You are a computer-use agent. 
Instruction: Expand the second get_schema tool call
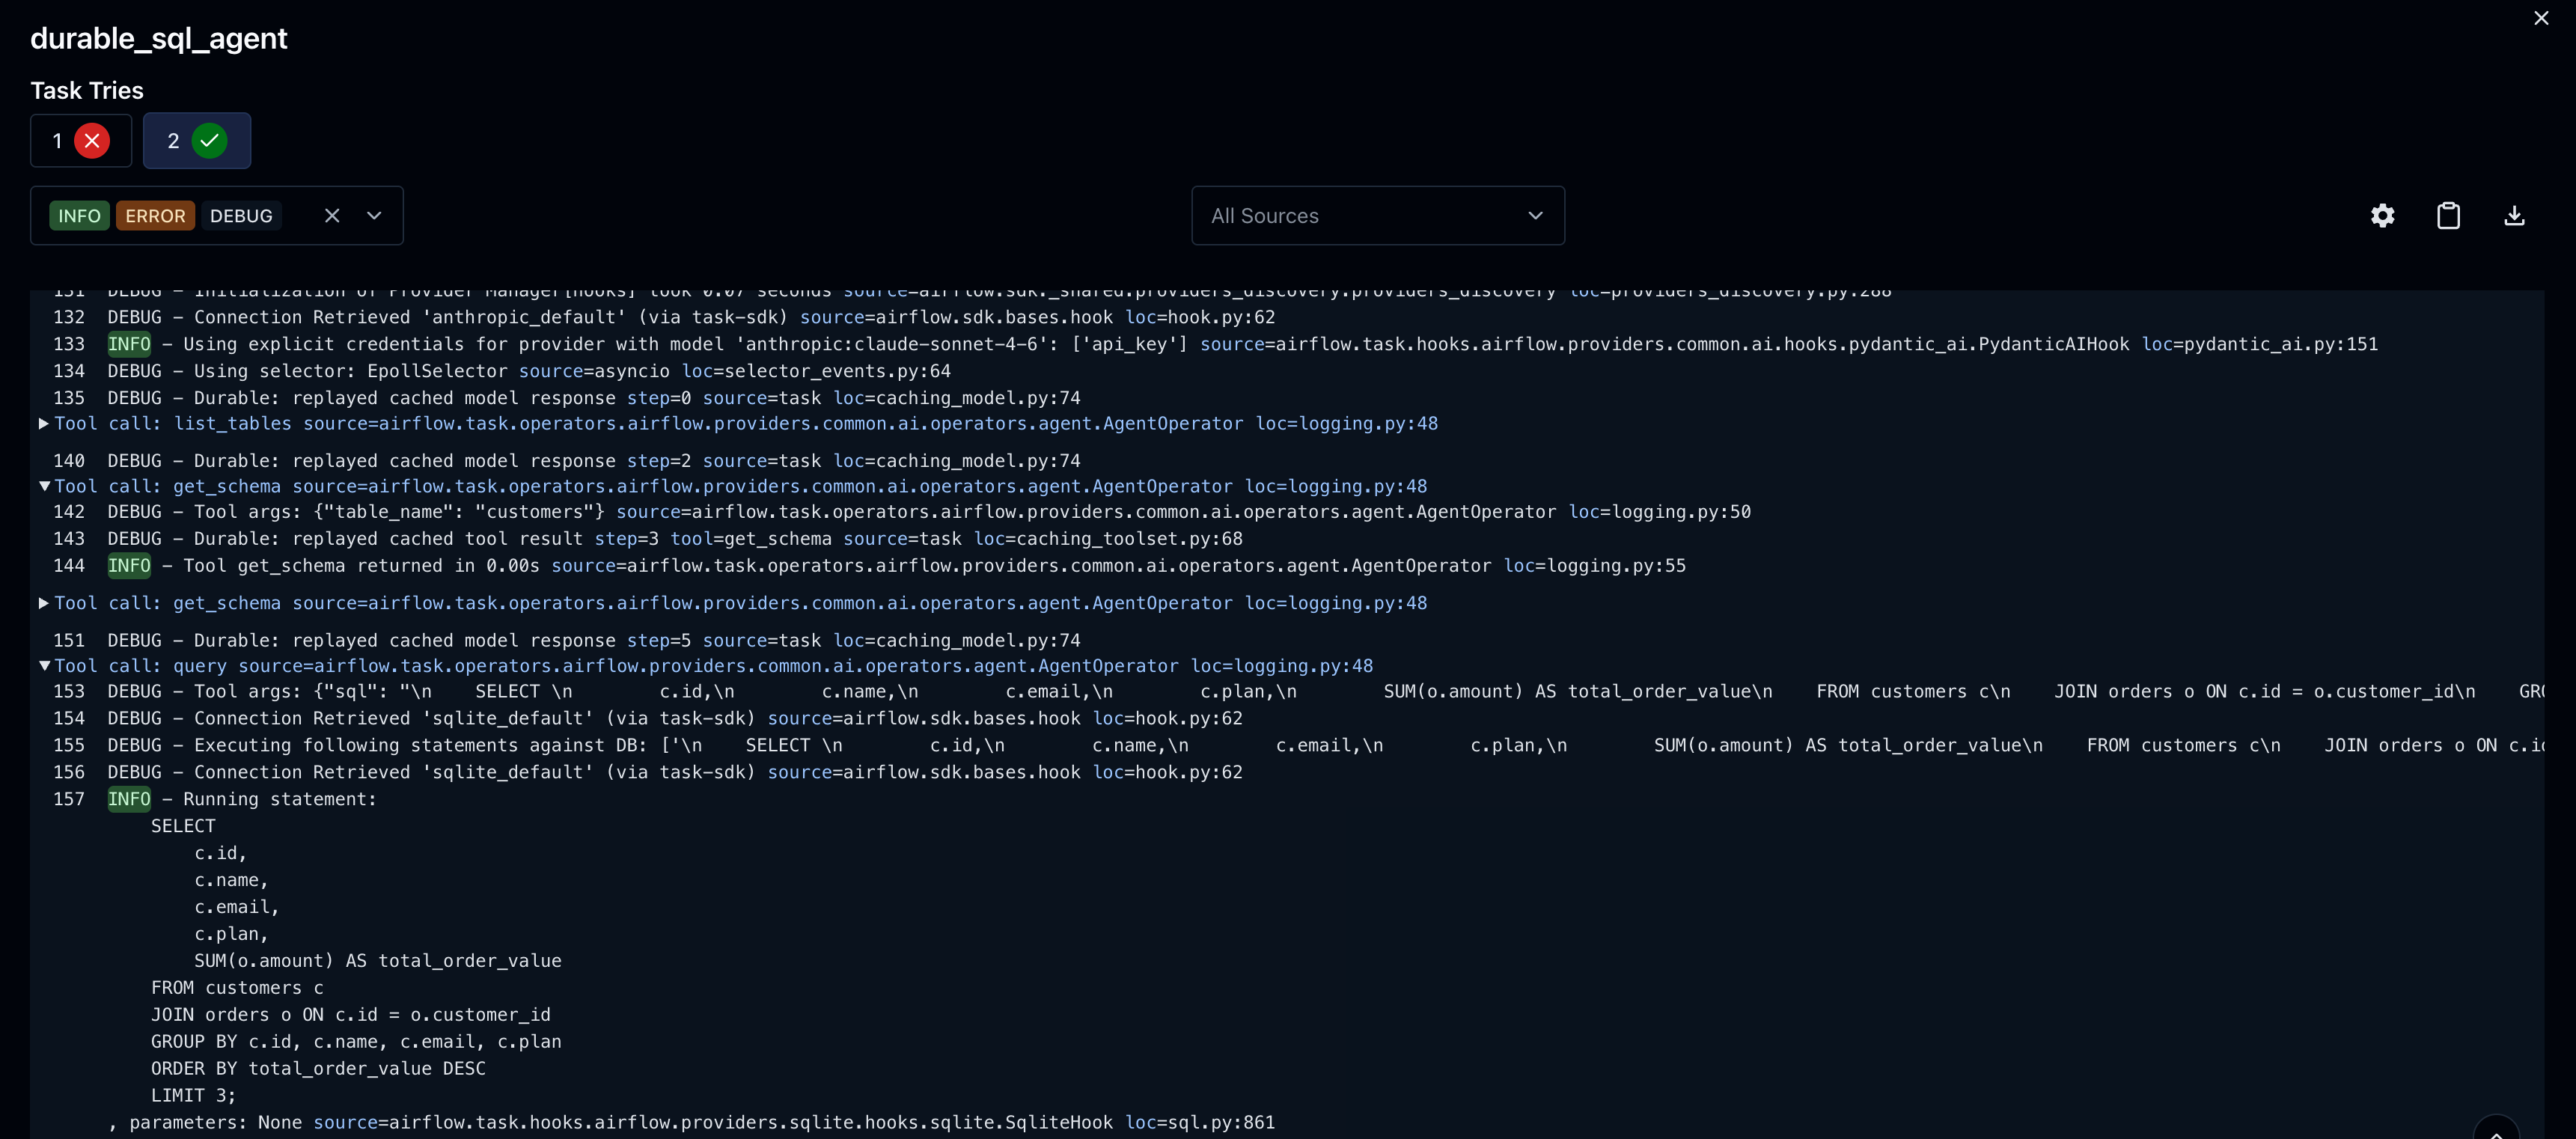pyautogui.click(x=44, y=602)
